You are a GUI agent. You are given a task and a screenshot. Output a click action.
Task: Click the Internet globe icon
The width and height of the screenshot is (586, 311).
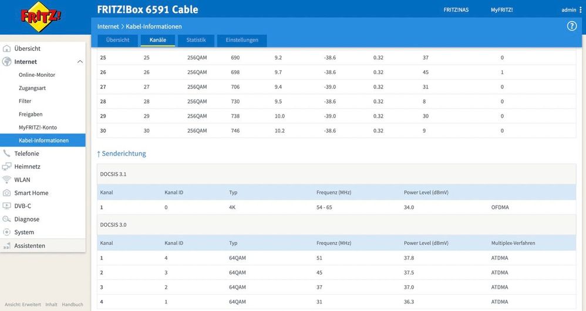tap(6, 61)
